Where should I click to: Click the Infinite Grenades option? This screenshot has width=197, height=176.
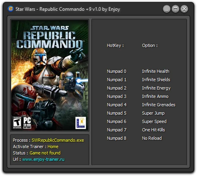tap(159, 105)
